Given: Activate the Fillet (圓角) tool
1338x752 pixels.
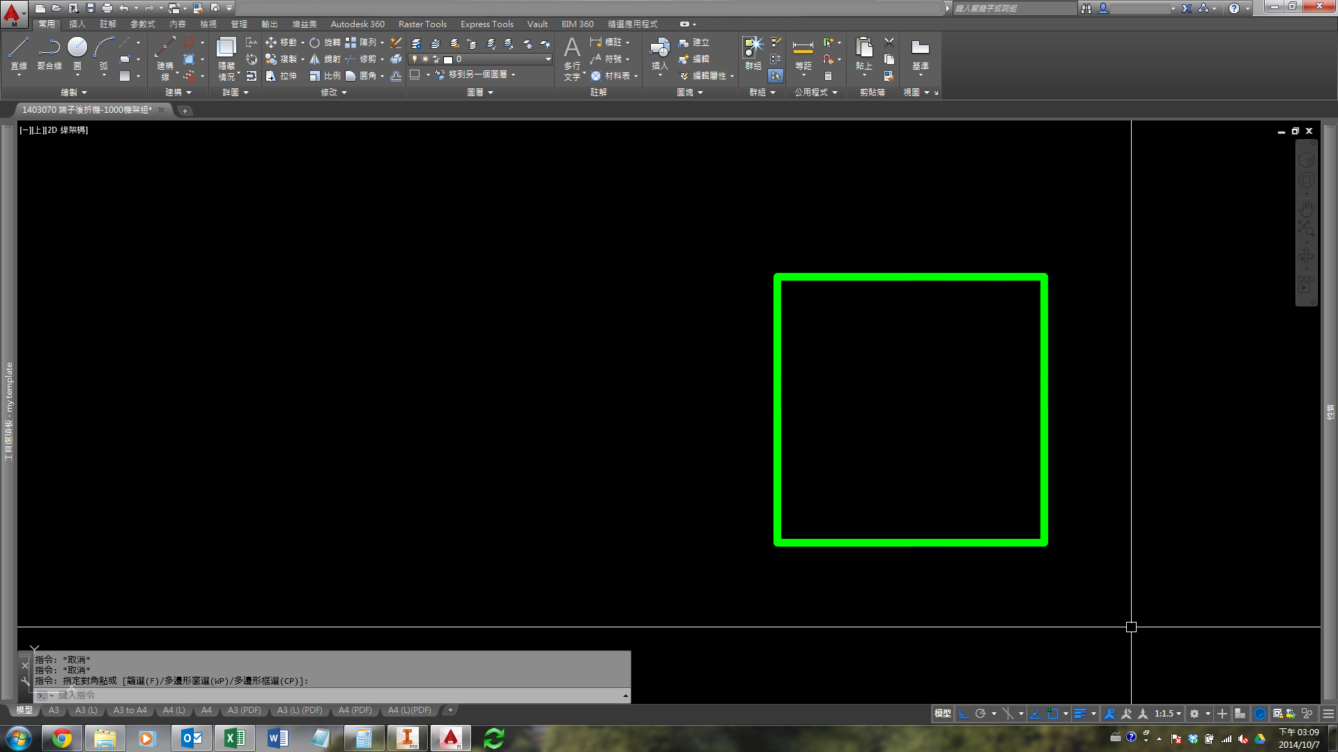Looking at the screenshot, I should click(362, 76).
